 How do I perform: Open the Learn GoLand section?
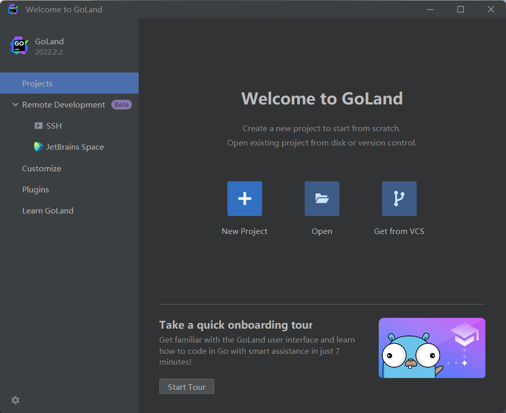(x=48, y=211)
